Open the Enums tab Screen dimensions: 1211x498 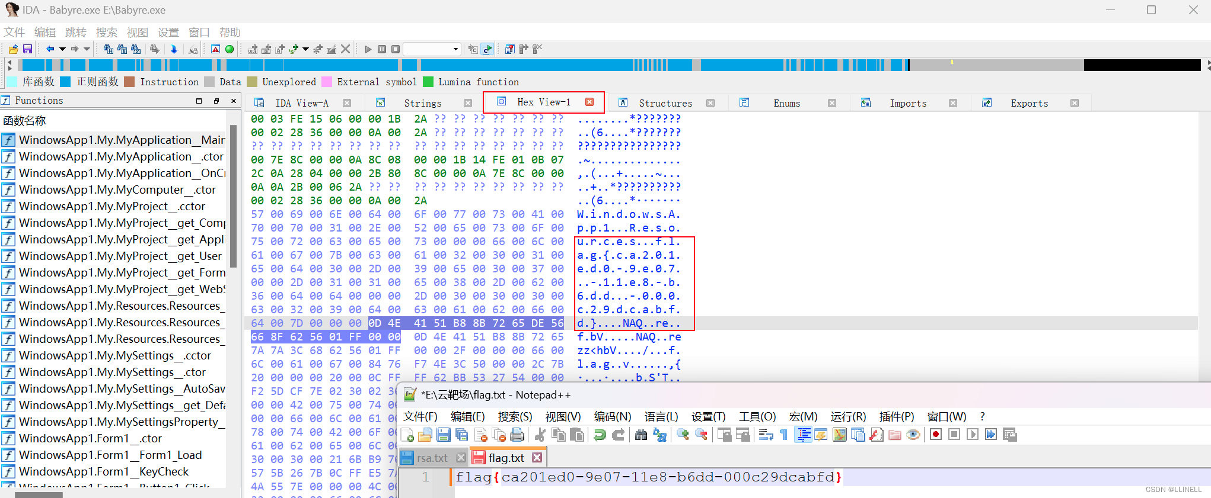787,103
